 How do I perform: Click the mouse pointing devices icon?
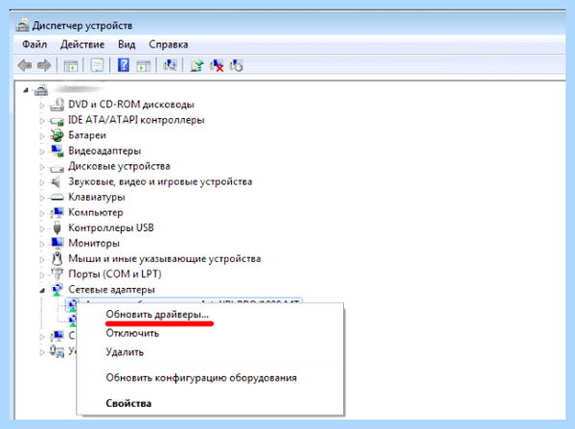[57, 259]
